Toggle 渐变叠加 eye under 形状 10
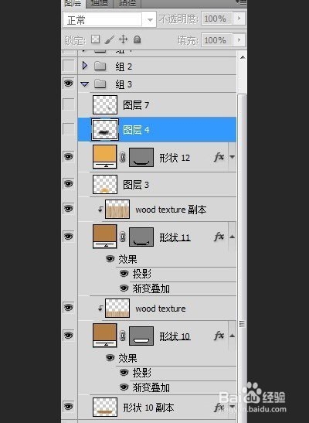The image size is (309, 423). pos(124,387)
